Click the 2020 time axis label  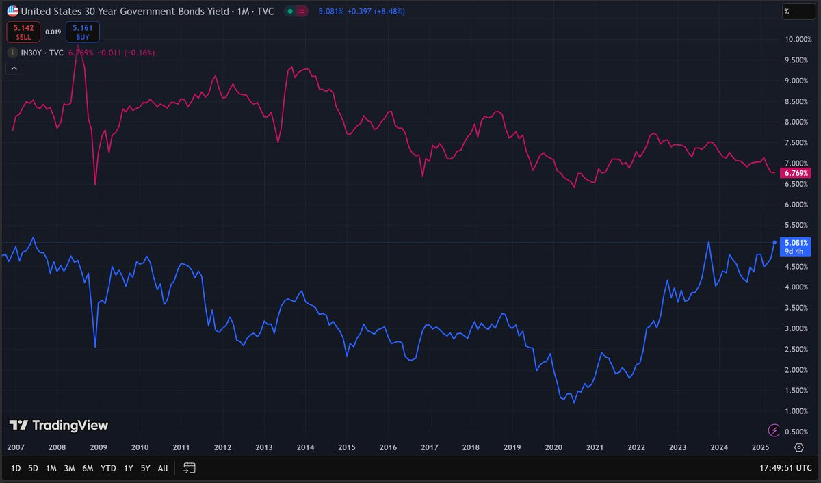point(553,447)
